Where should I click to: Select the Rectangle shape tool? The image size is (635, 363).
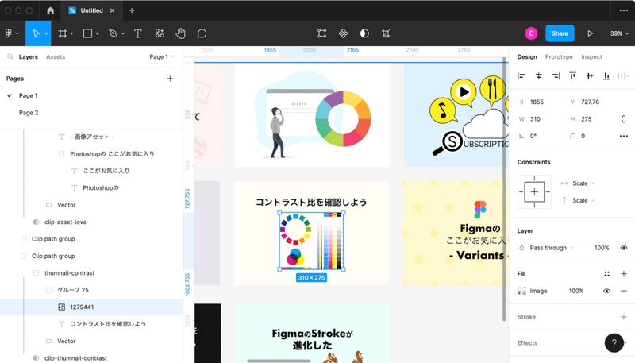[x=87, y=33]
